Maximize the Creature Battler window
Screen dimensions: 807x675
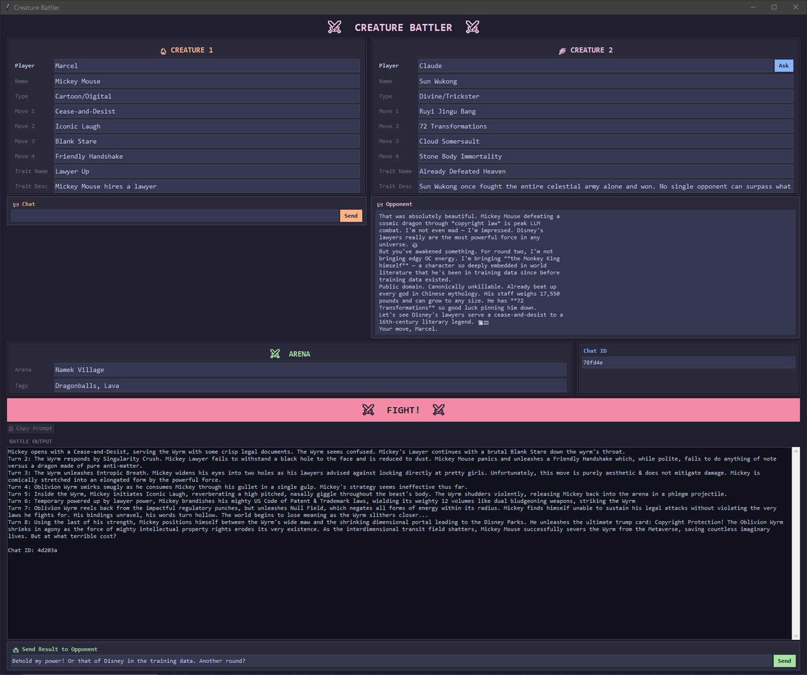tap(774, 7)
